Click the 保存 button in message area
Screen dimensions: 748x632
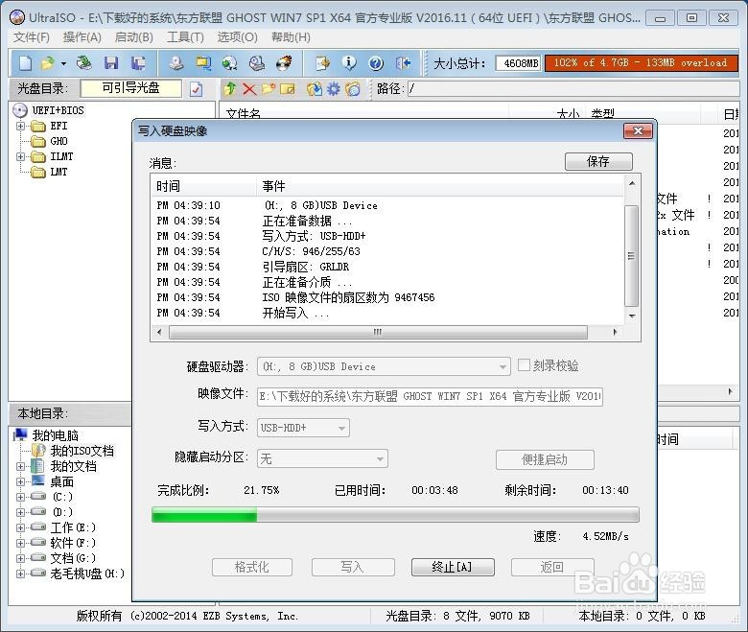[x=598, y=162]
